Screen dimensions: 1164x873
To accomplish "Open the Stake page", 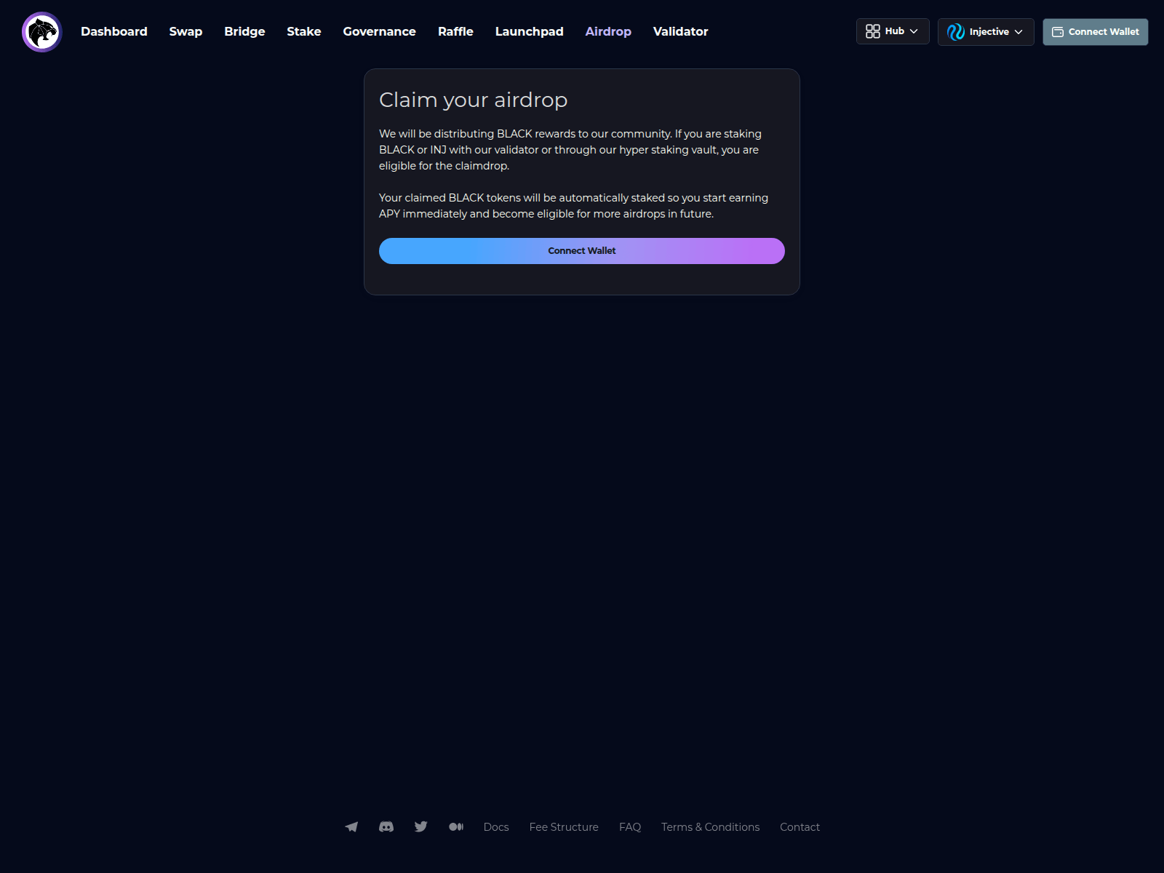I will tap(304, 32).
